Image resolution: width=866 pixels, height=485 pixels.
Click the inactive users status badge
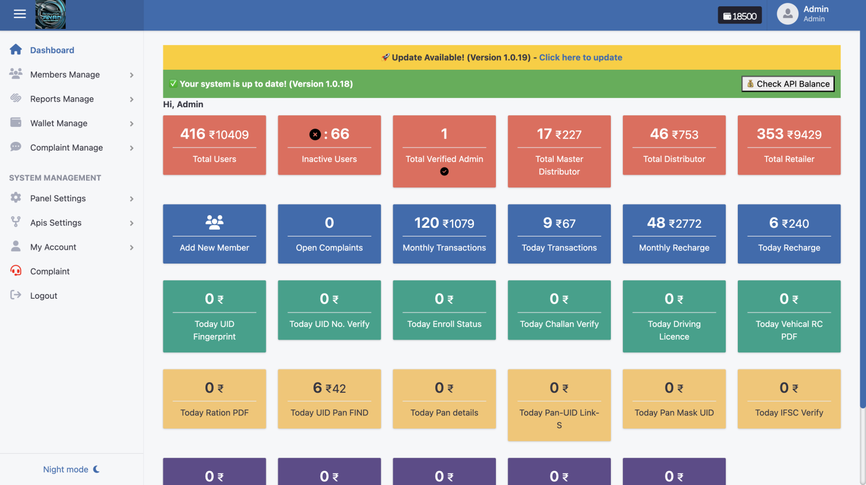pyautogui.click(x=315, y=134)
